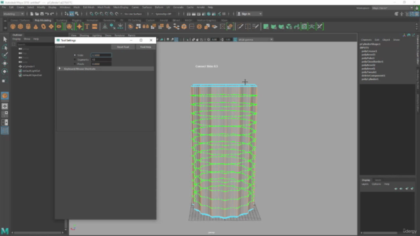Click the Mirror shelf icon

(x=146, y=26)
